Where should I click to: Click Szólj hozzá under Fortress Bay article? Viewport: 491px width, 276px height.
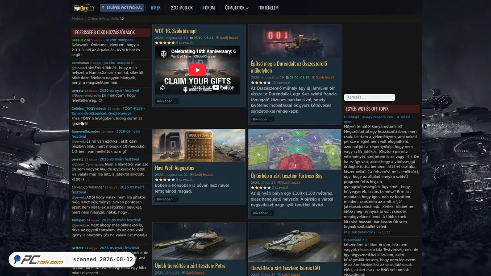pyautogui.click(x=291, y=182)
